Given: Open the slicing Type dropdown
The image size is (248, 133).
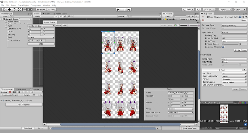Looking at the screenshot, I should [41, 26].
